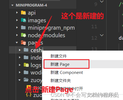Select the images folder name

click(x=37, y=20)
